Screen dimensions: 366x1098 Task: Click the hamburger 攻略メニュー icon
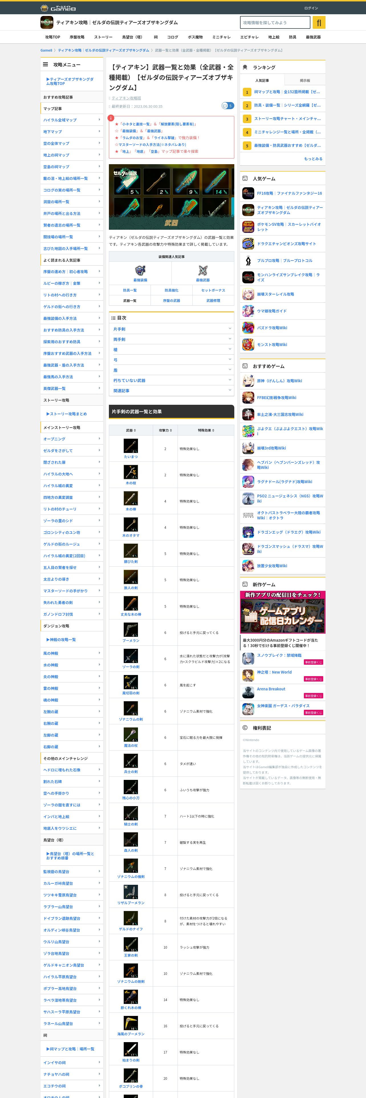click(45, 64)
